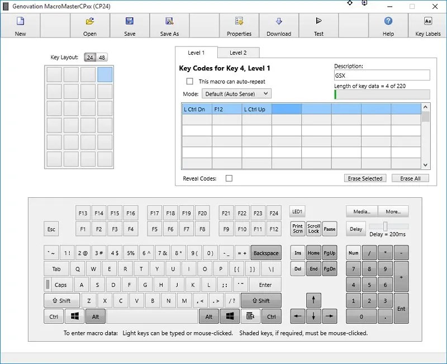Click the Backspace key
The height and width of the screenshot is (364, 447).
266,253
